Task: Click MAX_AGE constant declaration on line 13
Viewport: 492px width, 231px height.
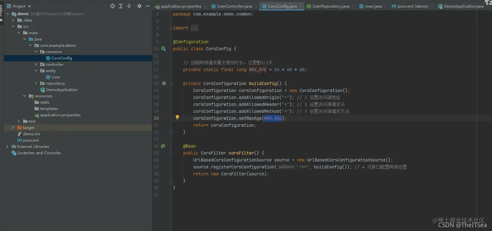Action: pos(258,70)
